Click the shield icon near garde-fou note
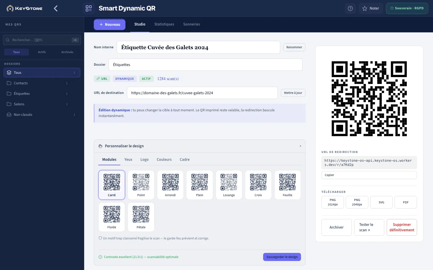 click(100, 238)
